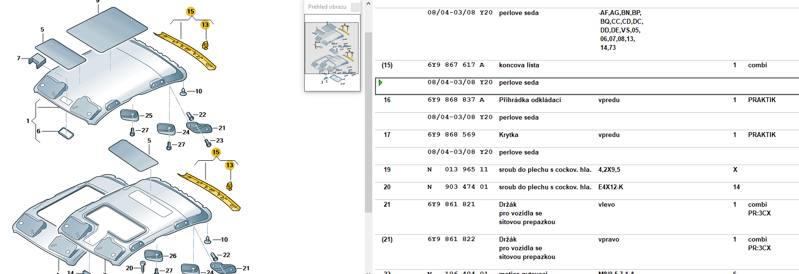Image resolution: width=799 pixels, height=274 pixels.
Task: Click the green arrow marker on the selected row
Action: pos(380,83)
